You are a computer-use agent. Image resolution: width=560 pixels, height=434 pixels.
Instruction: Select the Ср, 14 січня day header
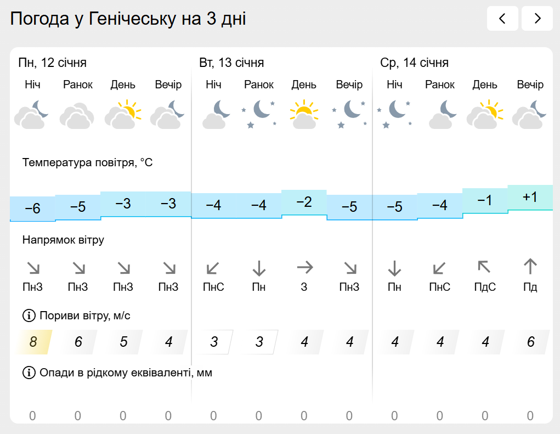tap(414, 63)
